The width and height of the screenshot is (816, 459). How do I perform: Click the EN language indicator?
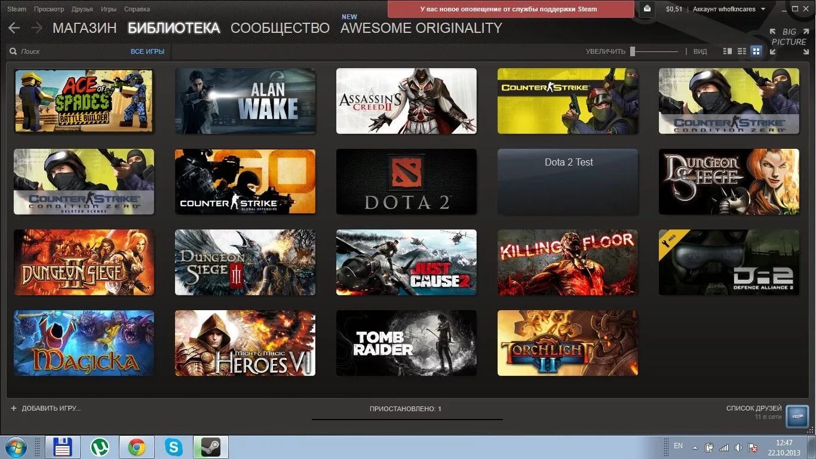click(x=678, y=446)
